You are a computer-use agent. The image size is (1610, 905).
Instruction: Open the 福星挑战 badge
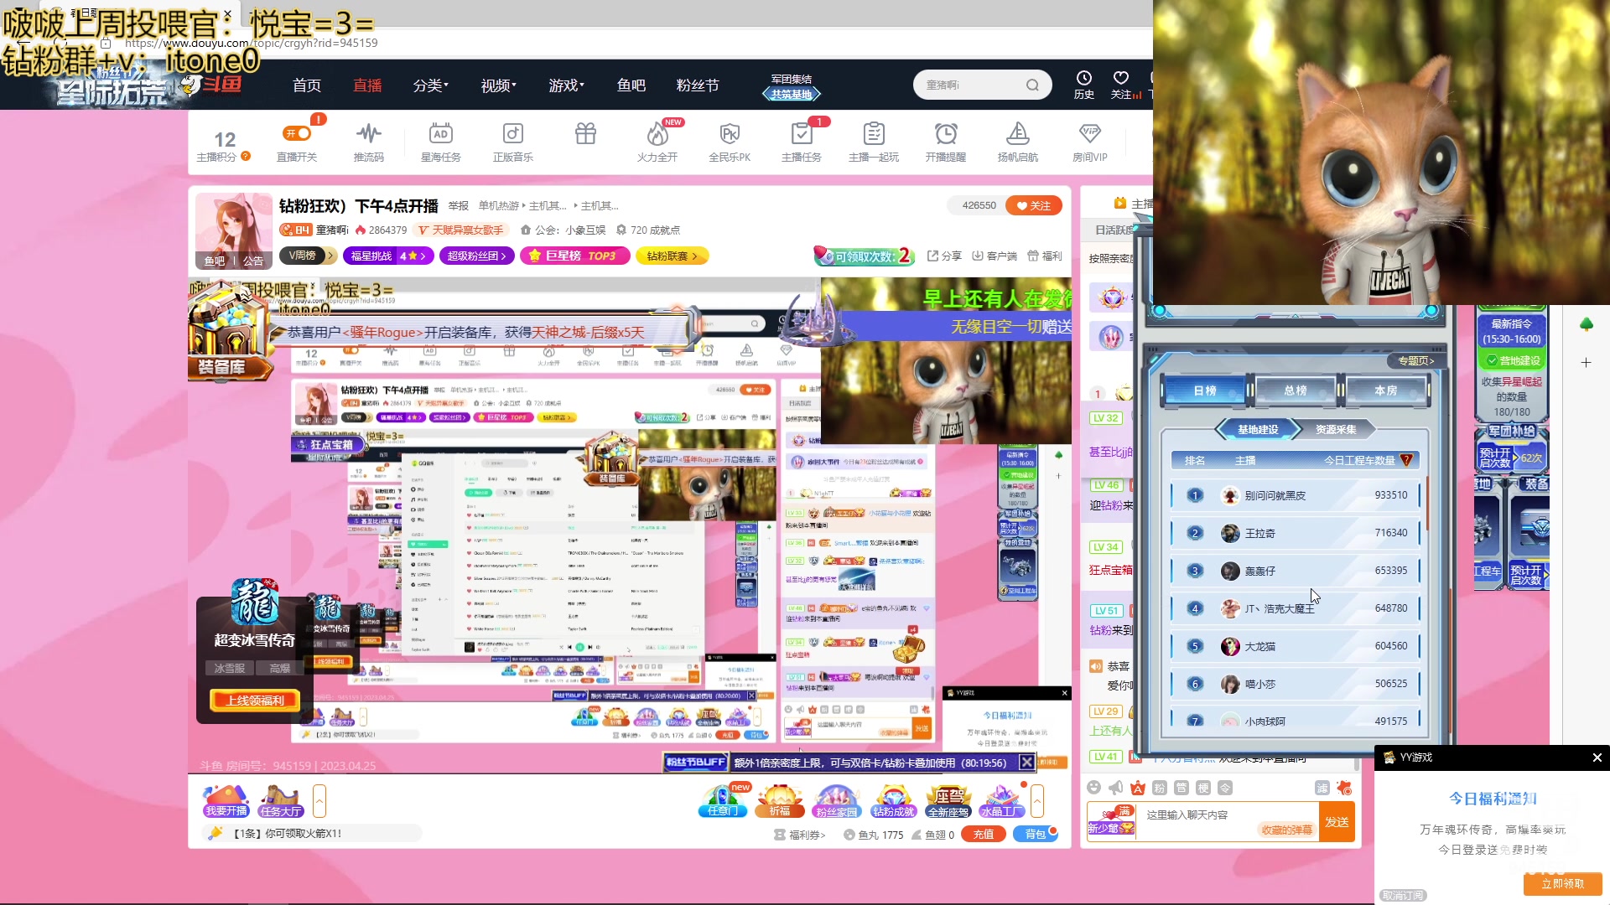(x=388, y=256)
